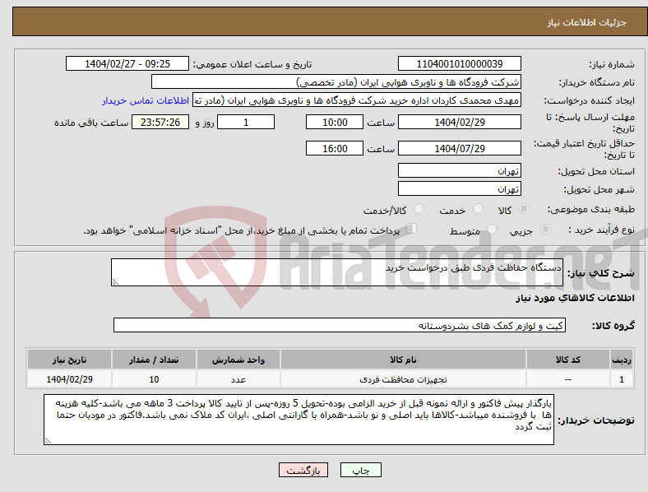
Task: Click the استان محل تحویل field تهران
Action: 460,171
